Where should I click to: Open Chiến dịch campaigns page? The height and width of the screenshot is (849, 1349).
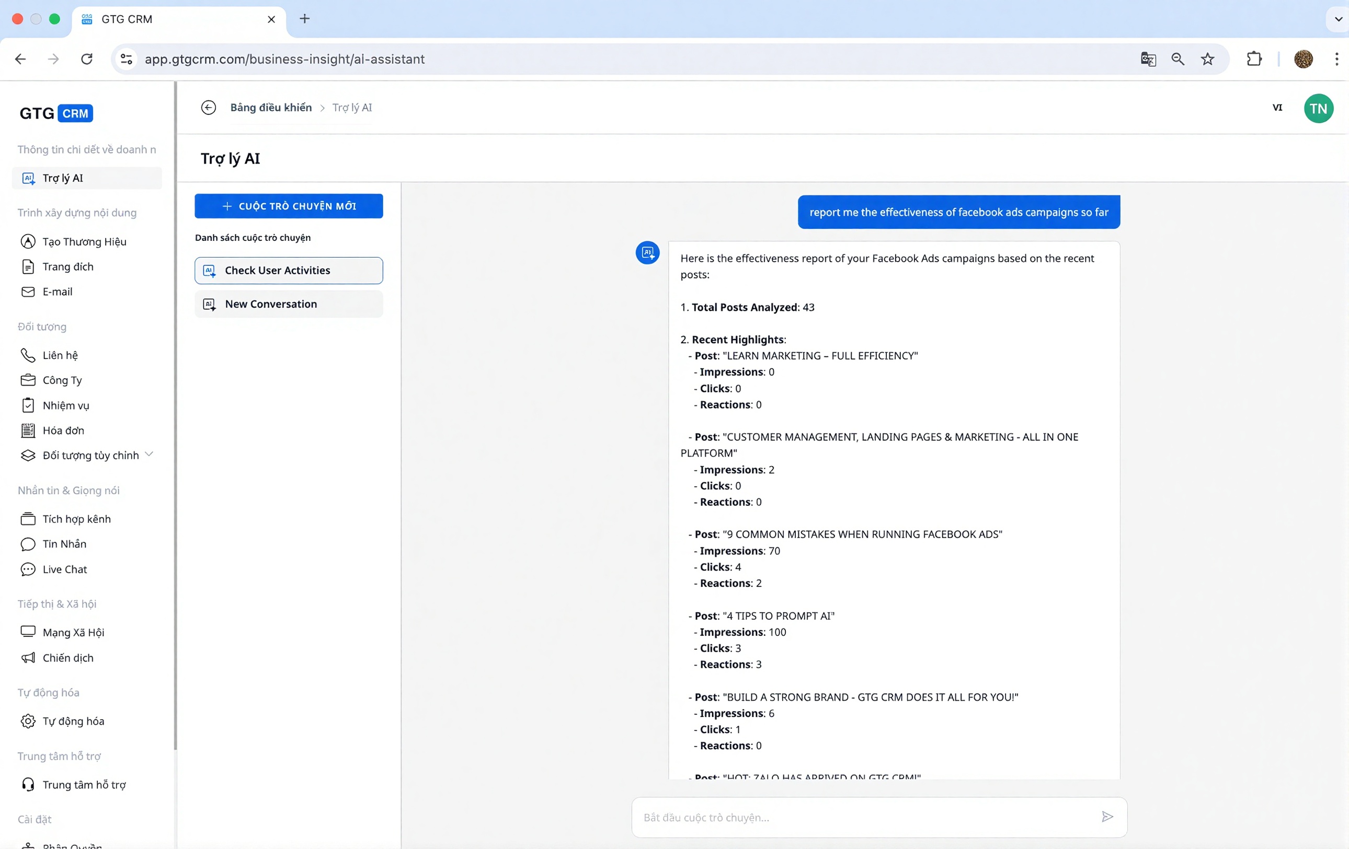68,658
